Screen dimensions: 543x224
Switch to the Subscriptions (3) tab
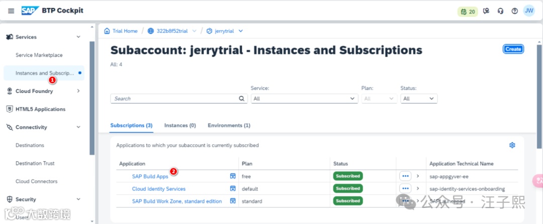pyautogui.click(x=131, y=126)
